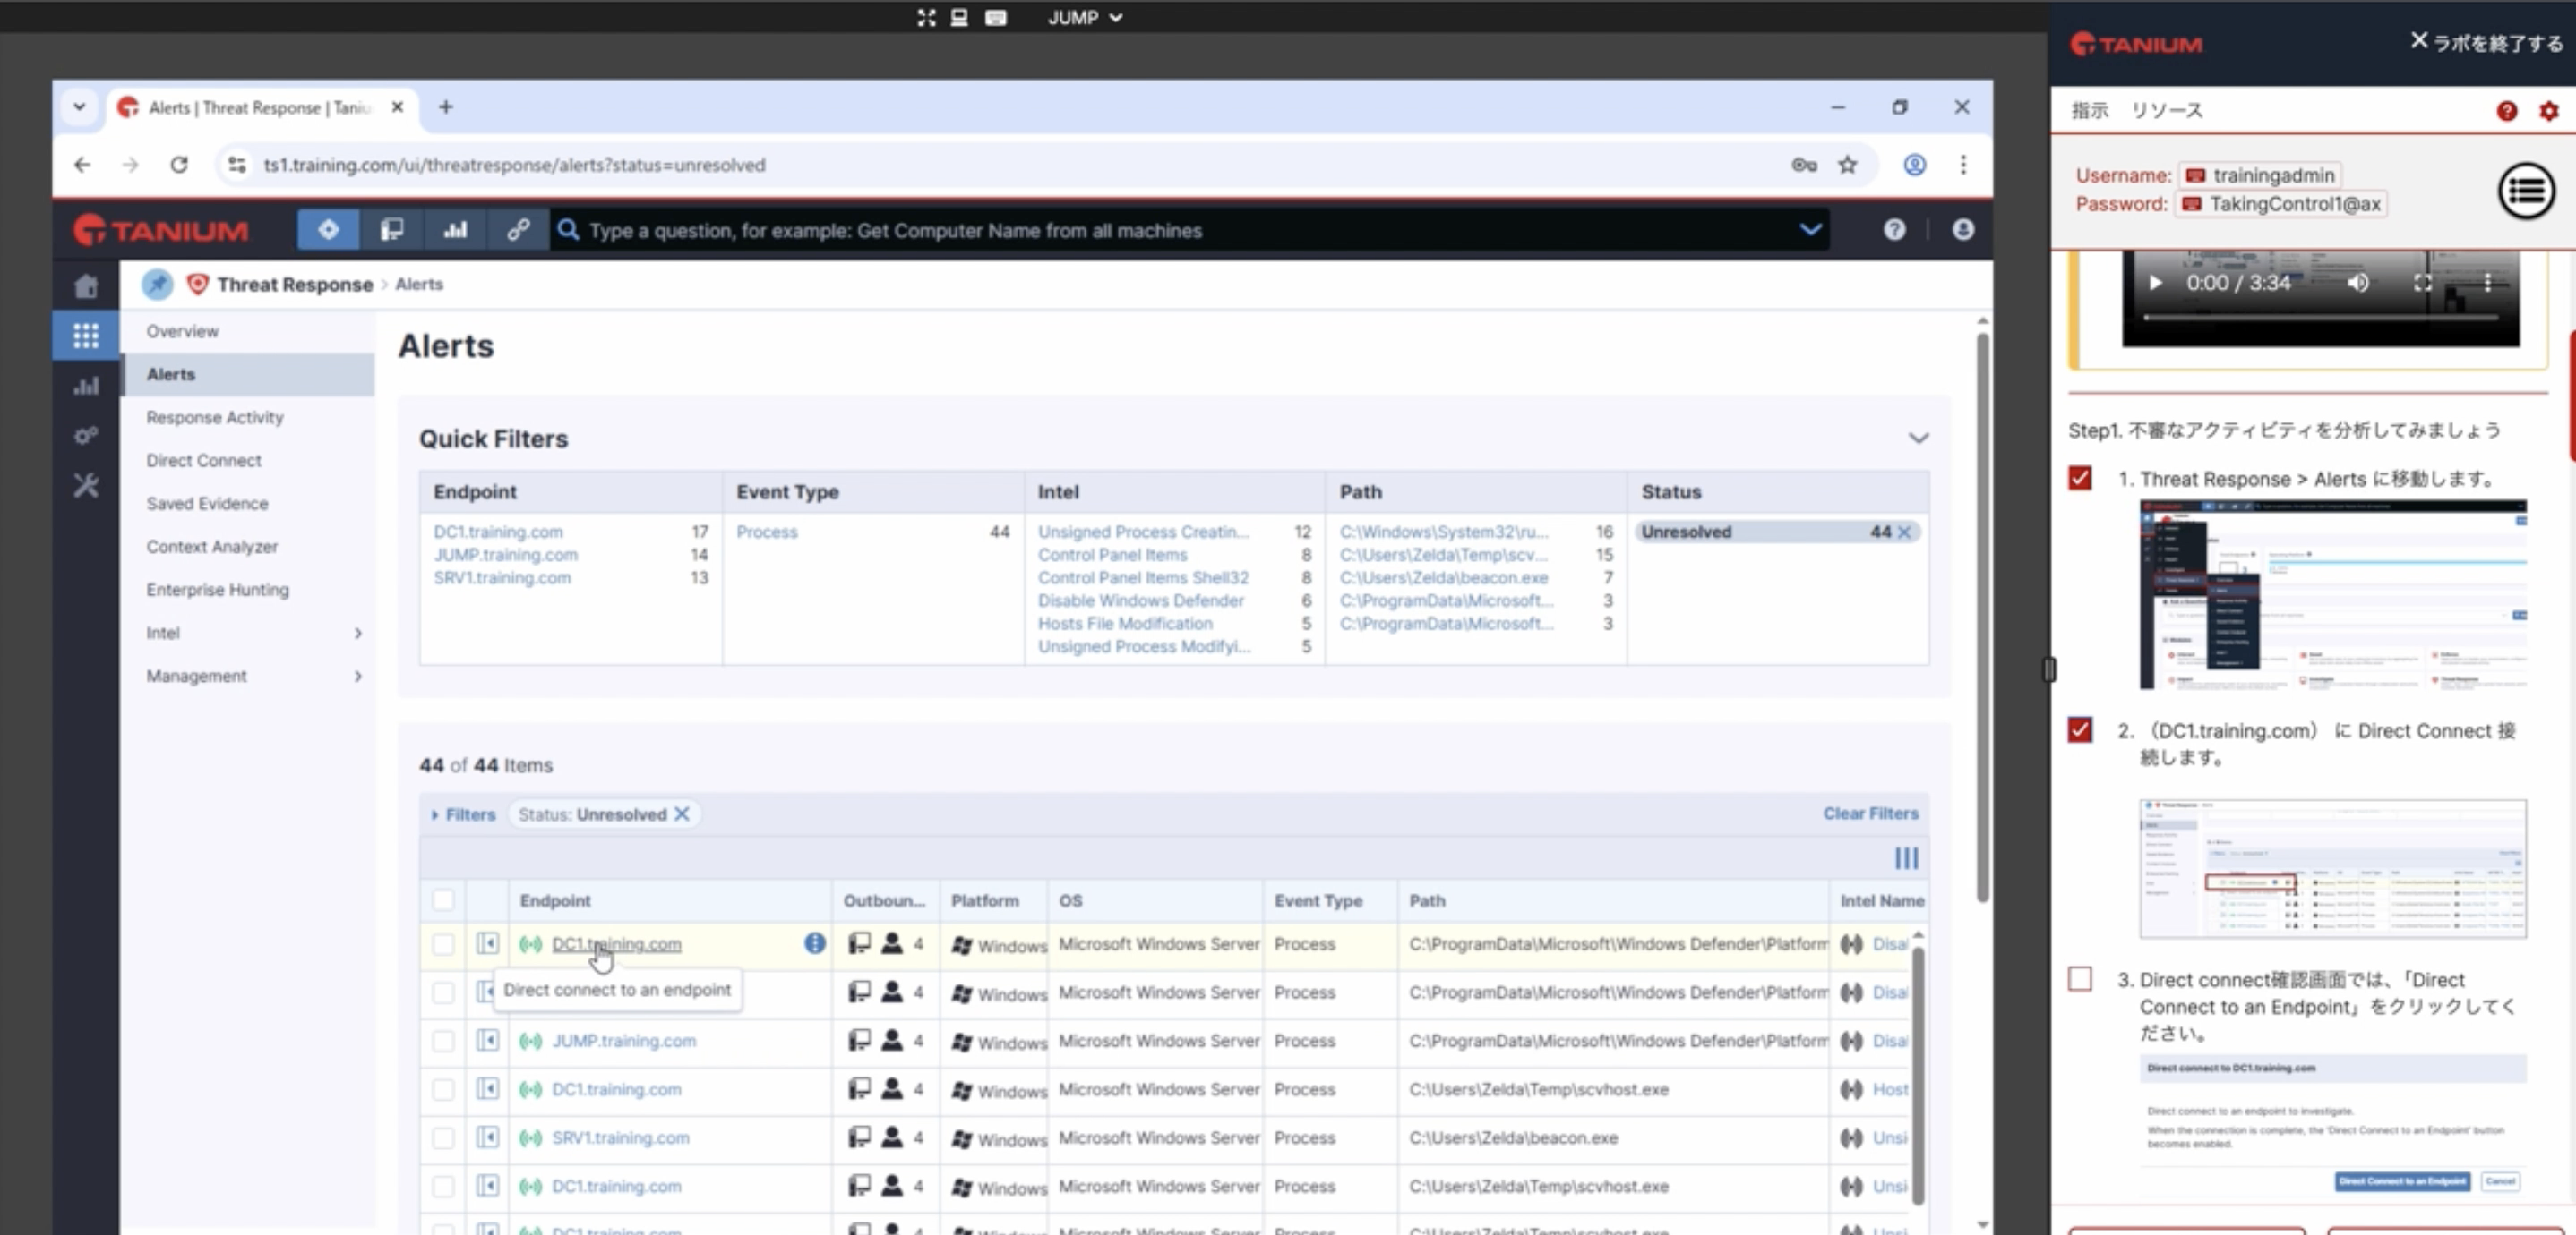2576x1235 pixels.
Task: Expand details icon for JUMP.training.com row
Action: coord(487,1040)
